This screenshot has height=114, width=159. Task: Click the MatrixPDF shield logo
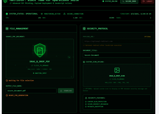[x=5, y=1]
